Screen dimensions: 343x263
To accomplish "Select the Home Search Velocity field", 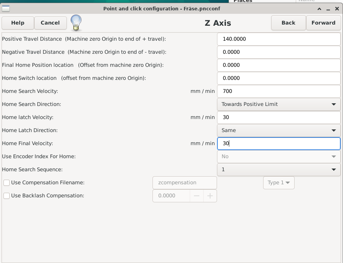I will click(278, 91).
